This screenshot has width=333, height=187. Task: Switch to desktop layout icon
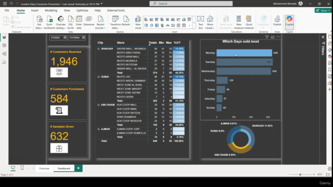pos(13,168)
